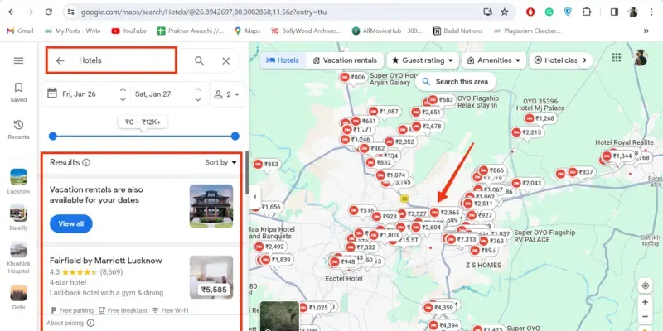The height and width of the screenshot is (331, 663).
Task: Open check-out date Sat, Jan 27
Action: pos(152,94)
